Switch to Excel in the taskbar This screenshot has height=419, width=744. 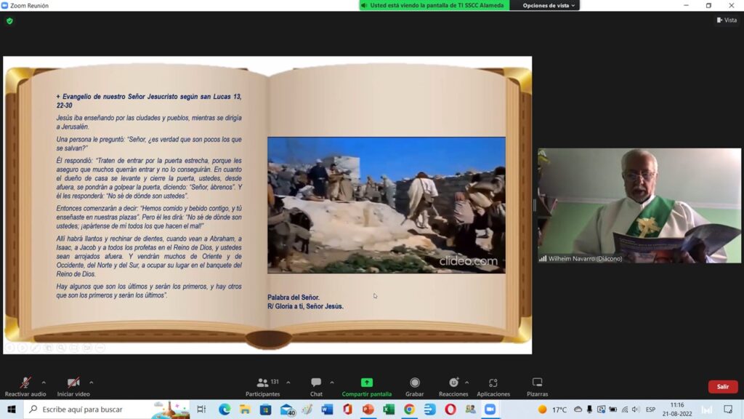point(389,409)
